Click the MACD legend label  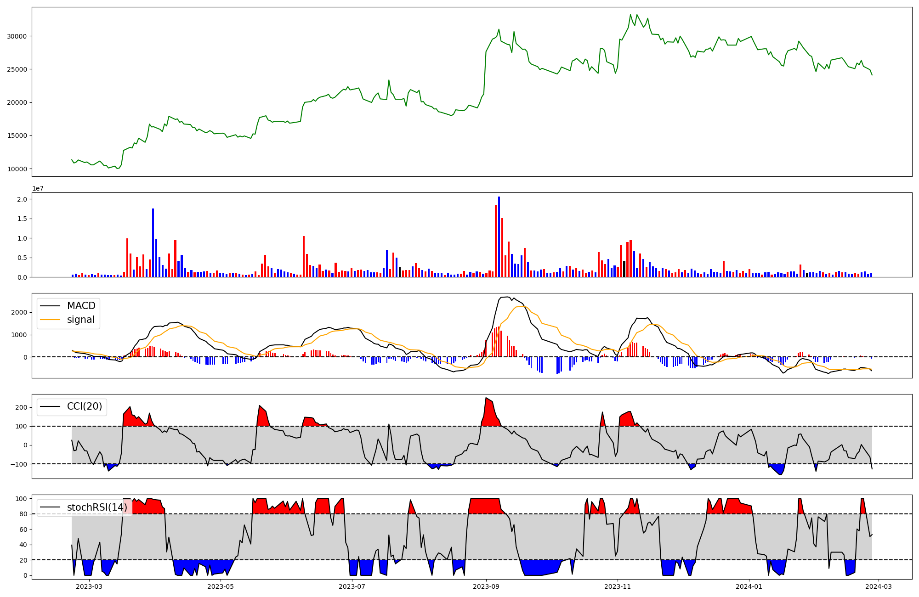(x=81, y=306)
